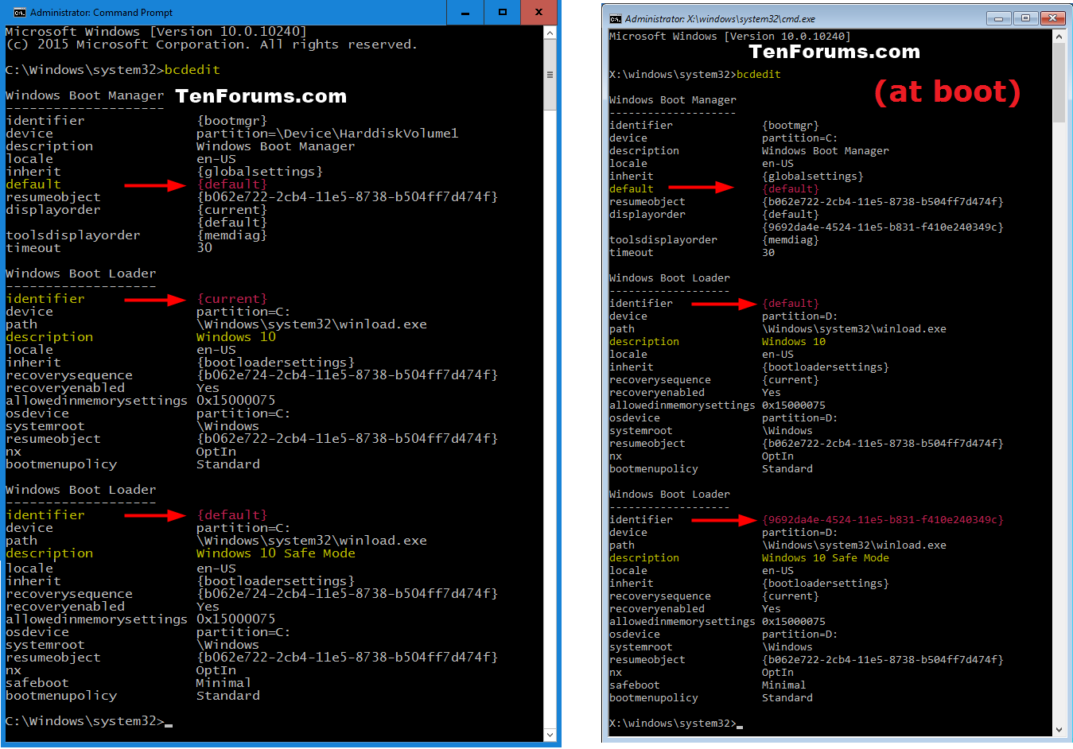1073x749 pixels.
Task: Click the scroll-down arrow in the cmd.exe window
Action: tap(1059, 729)
